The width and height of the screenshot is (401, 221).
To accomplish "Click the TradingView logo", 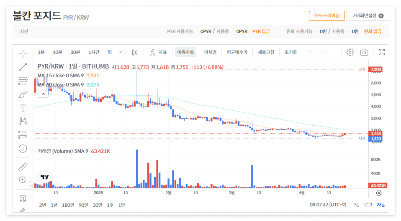I will coord(45,177).
